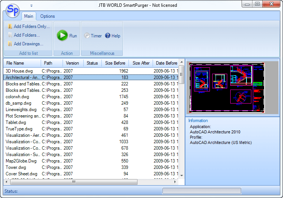Click Add Drawings... button
Screen dimensions: 283x198
[26, 44]
